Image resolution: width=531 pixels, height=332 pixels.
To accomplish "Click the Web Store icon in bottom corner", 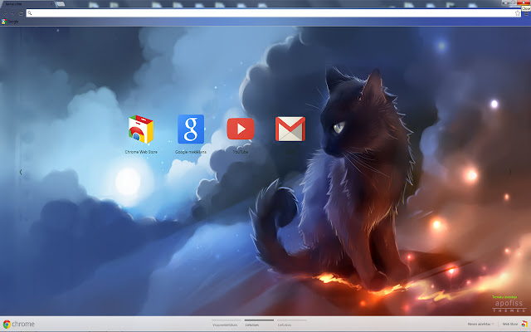I will [524, 325].
